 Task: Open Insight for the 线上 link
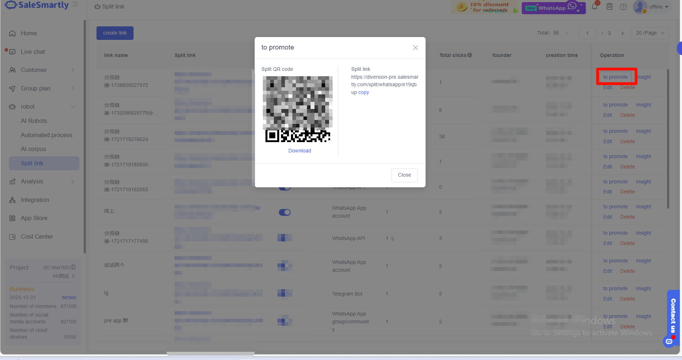tap(644, 207)
